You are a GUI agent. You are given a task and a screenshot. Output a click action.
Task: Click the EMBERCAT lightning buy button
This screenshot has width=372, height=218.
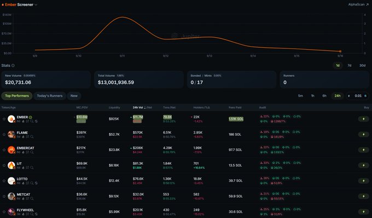pyautogui.click(x=363, y=150)
